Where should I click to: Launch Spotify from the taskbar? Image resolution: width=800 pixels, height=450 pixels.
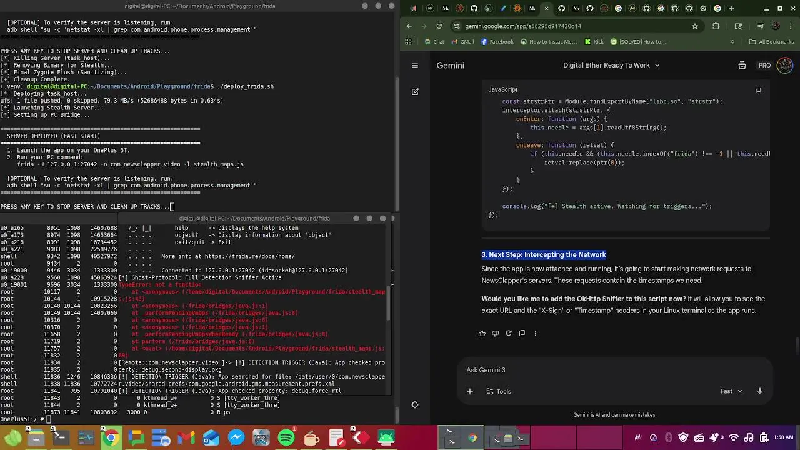pyautogui.click(x=286, y=437)
